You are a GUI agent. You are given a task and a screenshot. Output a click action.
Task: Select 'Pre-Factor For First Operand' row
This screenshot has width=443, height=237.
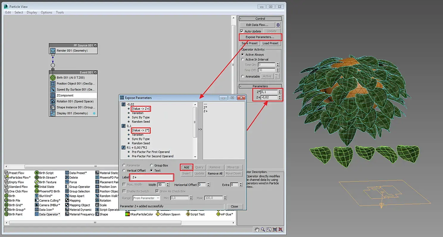coord(151,152)
